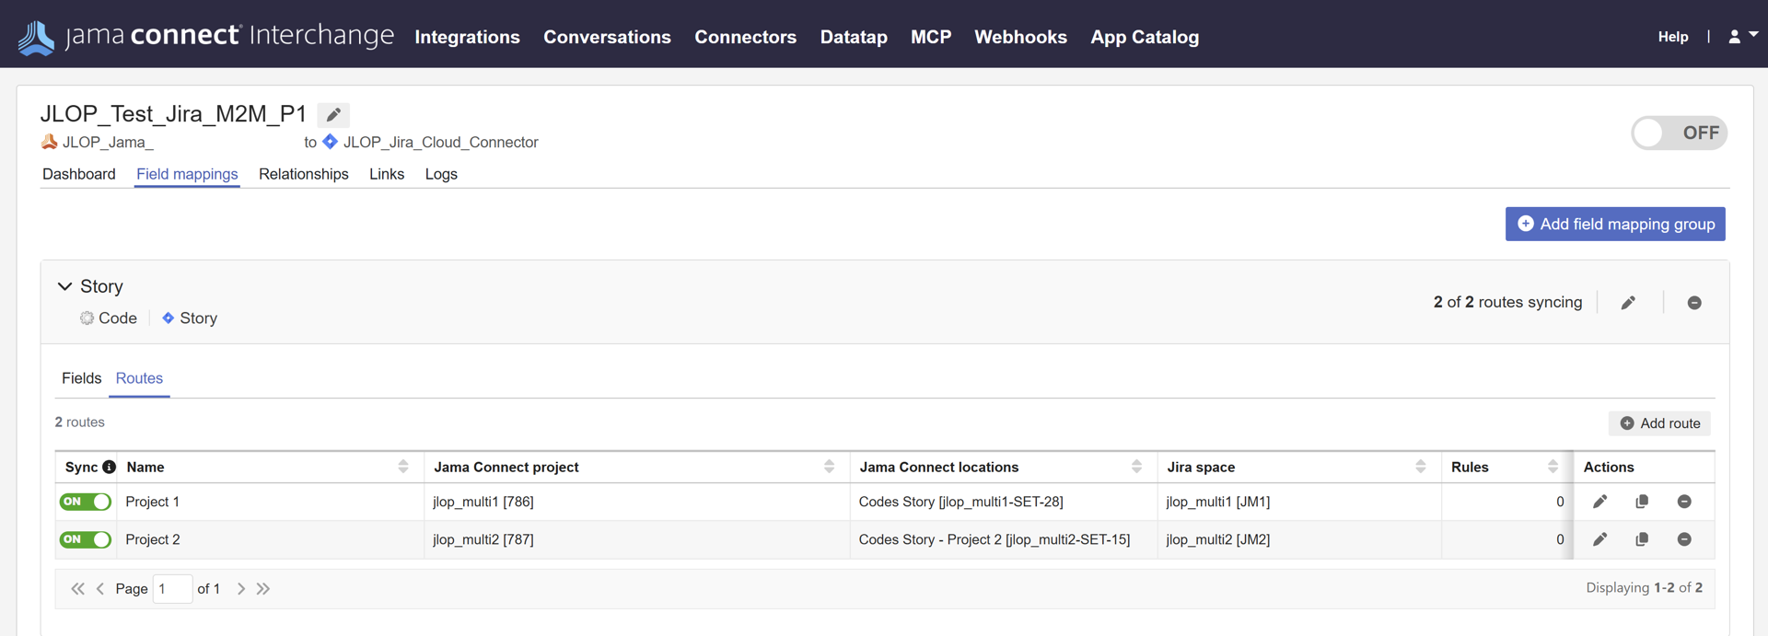
Task: Edit the Story field mapping group
Action: pyautogui.click(x=1628, y=303)
